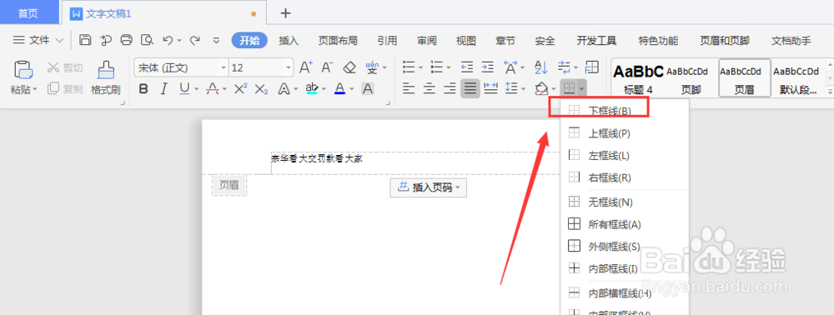834x315 pixels.
Task: Click the Redo arrow icon
Action: 194,40
